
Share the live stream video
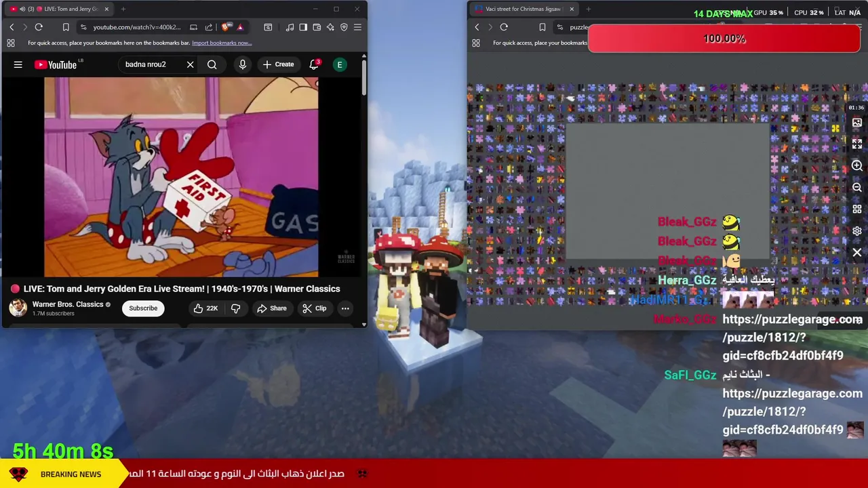click(271, 308)
